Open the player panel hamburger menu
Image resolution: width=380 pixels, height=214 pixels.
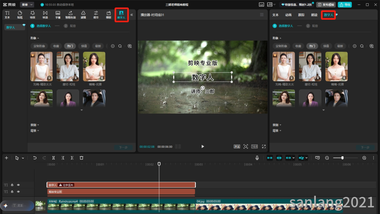262,15
